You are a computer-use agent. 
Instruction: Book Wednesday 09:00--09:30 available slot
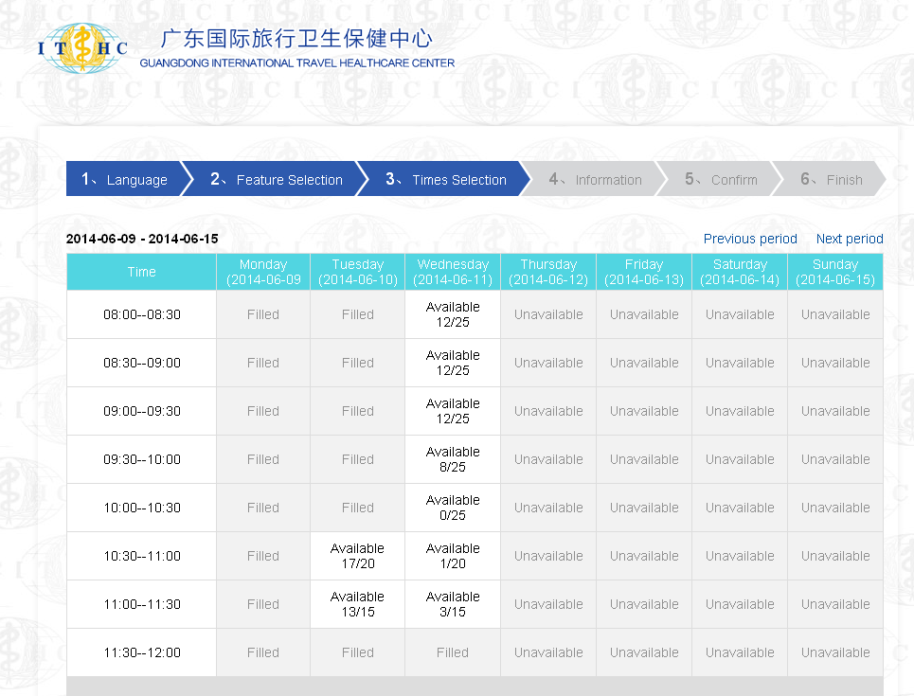(x=453, y=412)
